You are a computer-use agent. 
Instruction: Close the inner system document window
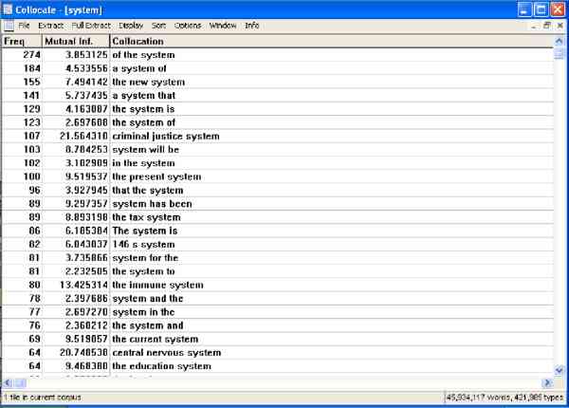[x=560, y=26]
